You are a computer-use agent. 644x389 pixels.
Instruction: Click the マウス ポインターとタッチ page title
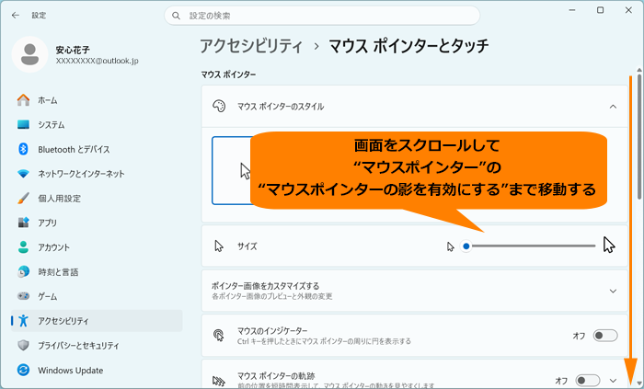coord(408,46)
